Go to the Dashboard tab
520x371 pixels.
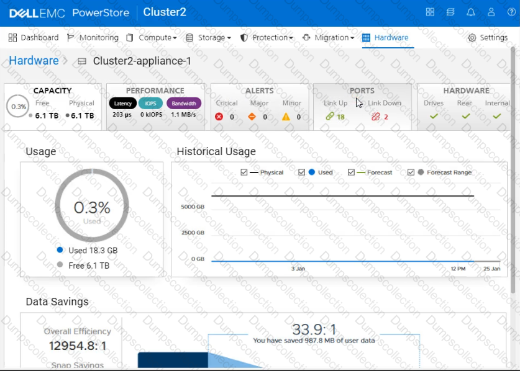coord(34,38)
